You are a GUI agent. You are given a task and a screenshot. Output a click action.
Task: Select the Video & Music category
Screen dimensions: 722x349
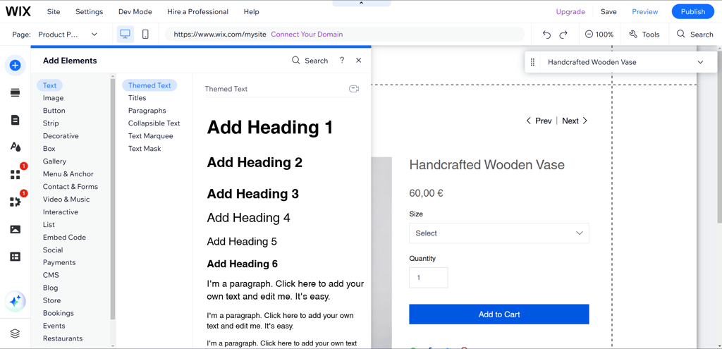tap(66, 200)
